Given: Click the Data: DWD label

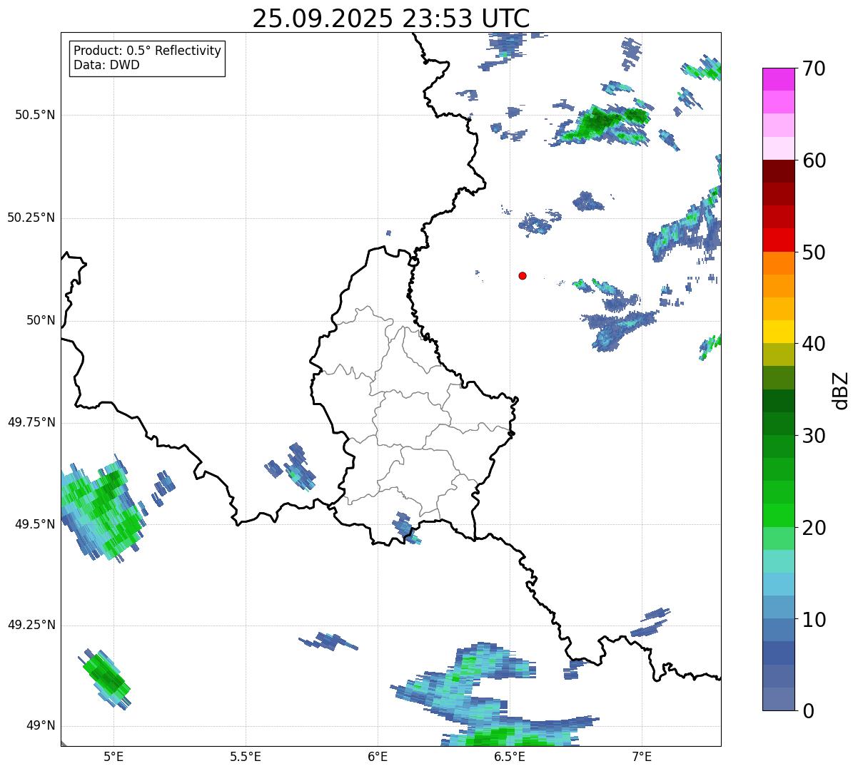Looking at the screenshot, I should [x=106, y=65].
